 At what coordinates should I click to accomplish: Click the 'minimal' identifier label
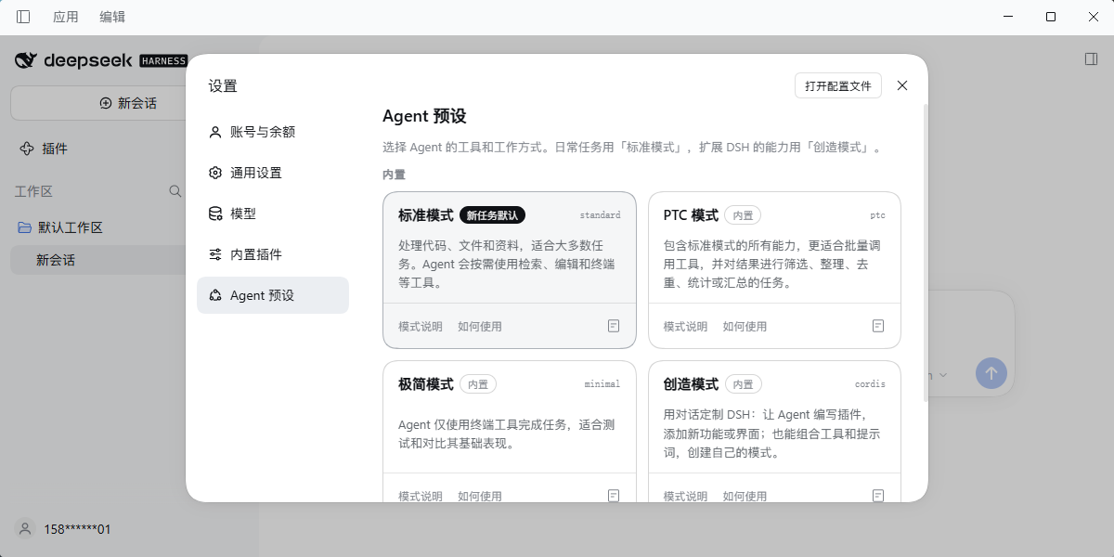point(602,384)
